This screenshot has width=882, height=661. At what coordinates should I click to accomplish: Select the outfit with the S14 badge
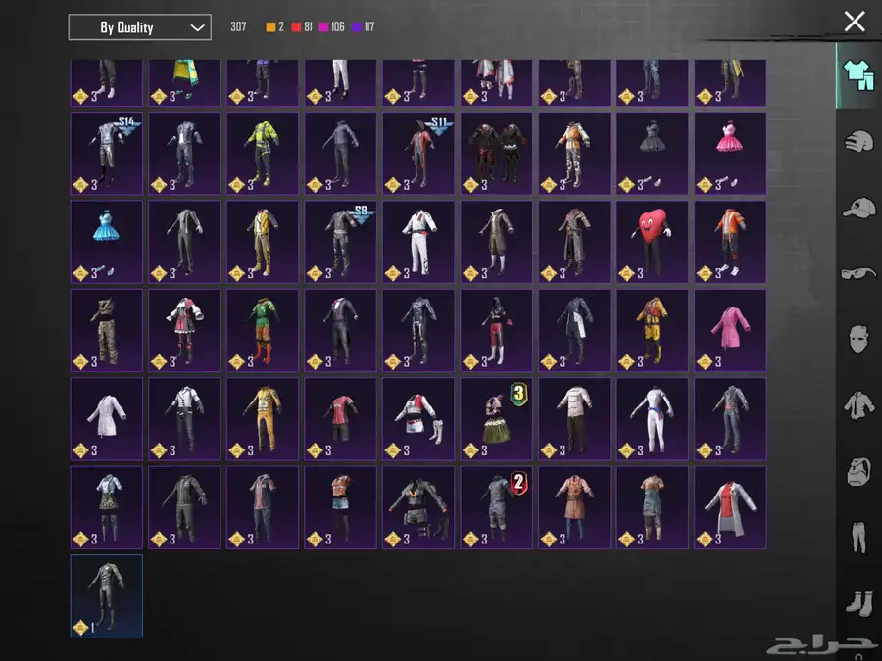(106, 154)
